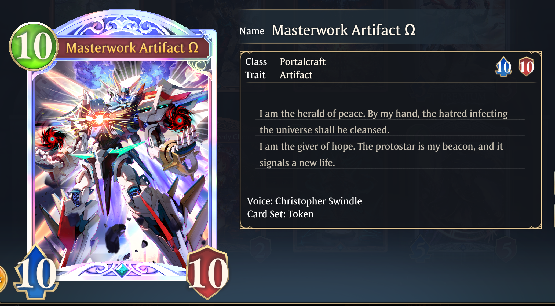Click the teal gem at card bottom
This screenshot has width=555, height=306.
[122, 270]
